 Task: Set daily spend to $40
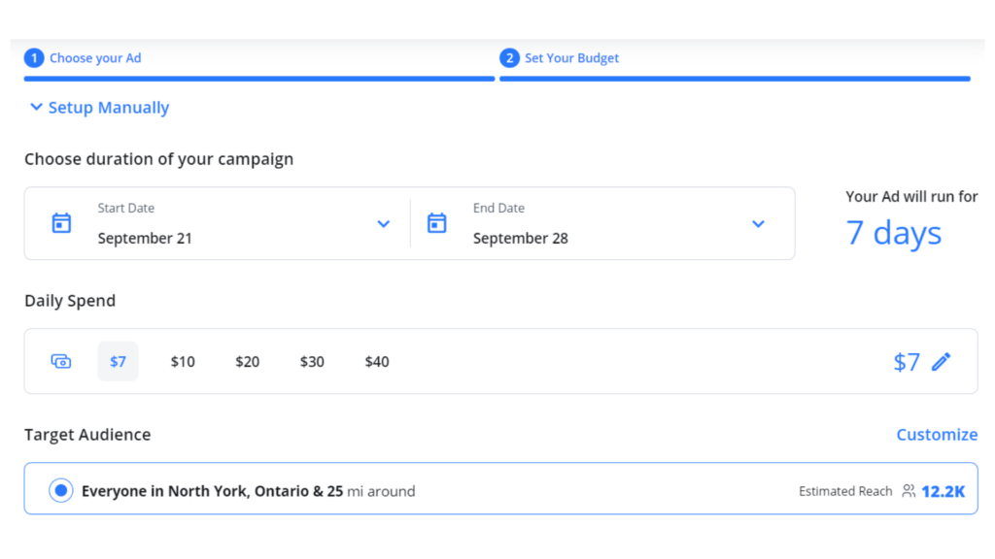tap(377, 361)
